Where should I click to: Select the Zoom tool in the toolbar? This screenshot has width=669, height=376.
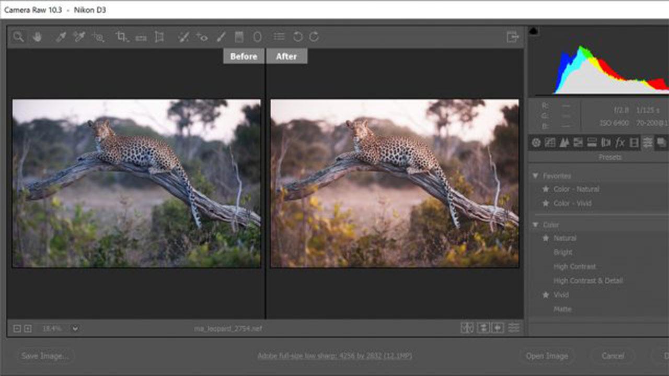click(19, 37)
